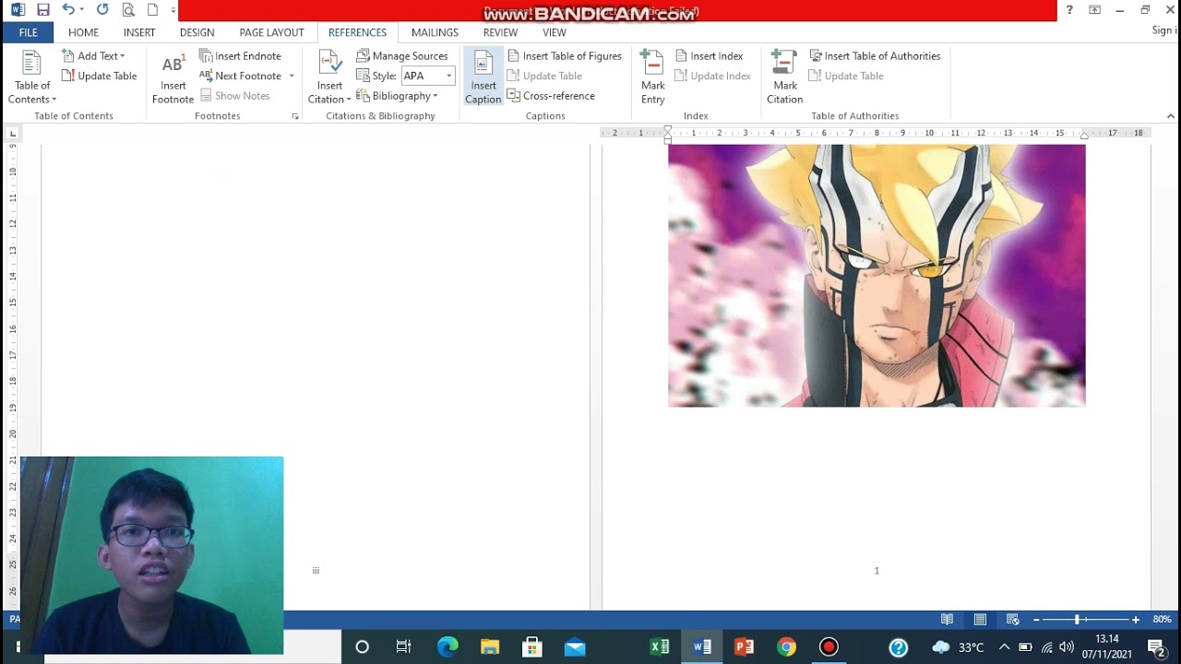Screen dimensions: 1181x664
Task: Switch to PowerPoint on the taskbar
Action: point(744,647)
